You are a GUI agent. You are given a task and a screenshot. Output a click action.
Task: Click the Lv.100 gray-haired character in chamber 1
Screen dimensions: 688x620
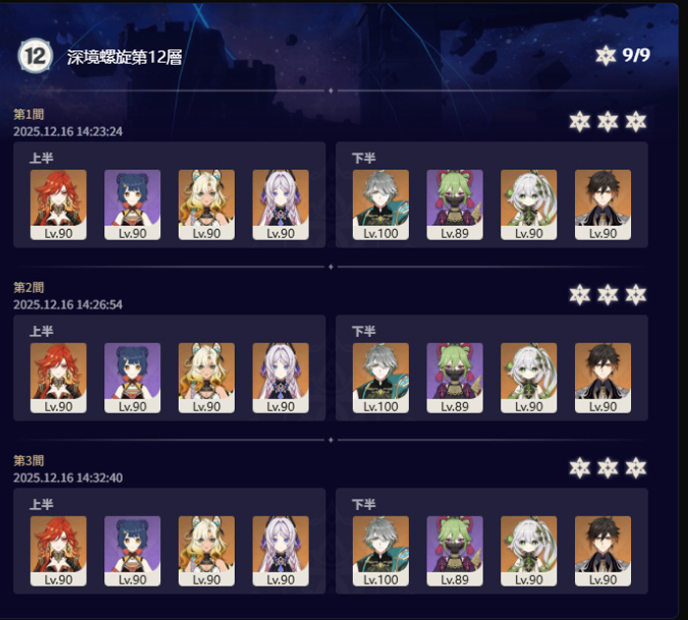[x=381, y=205]
